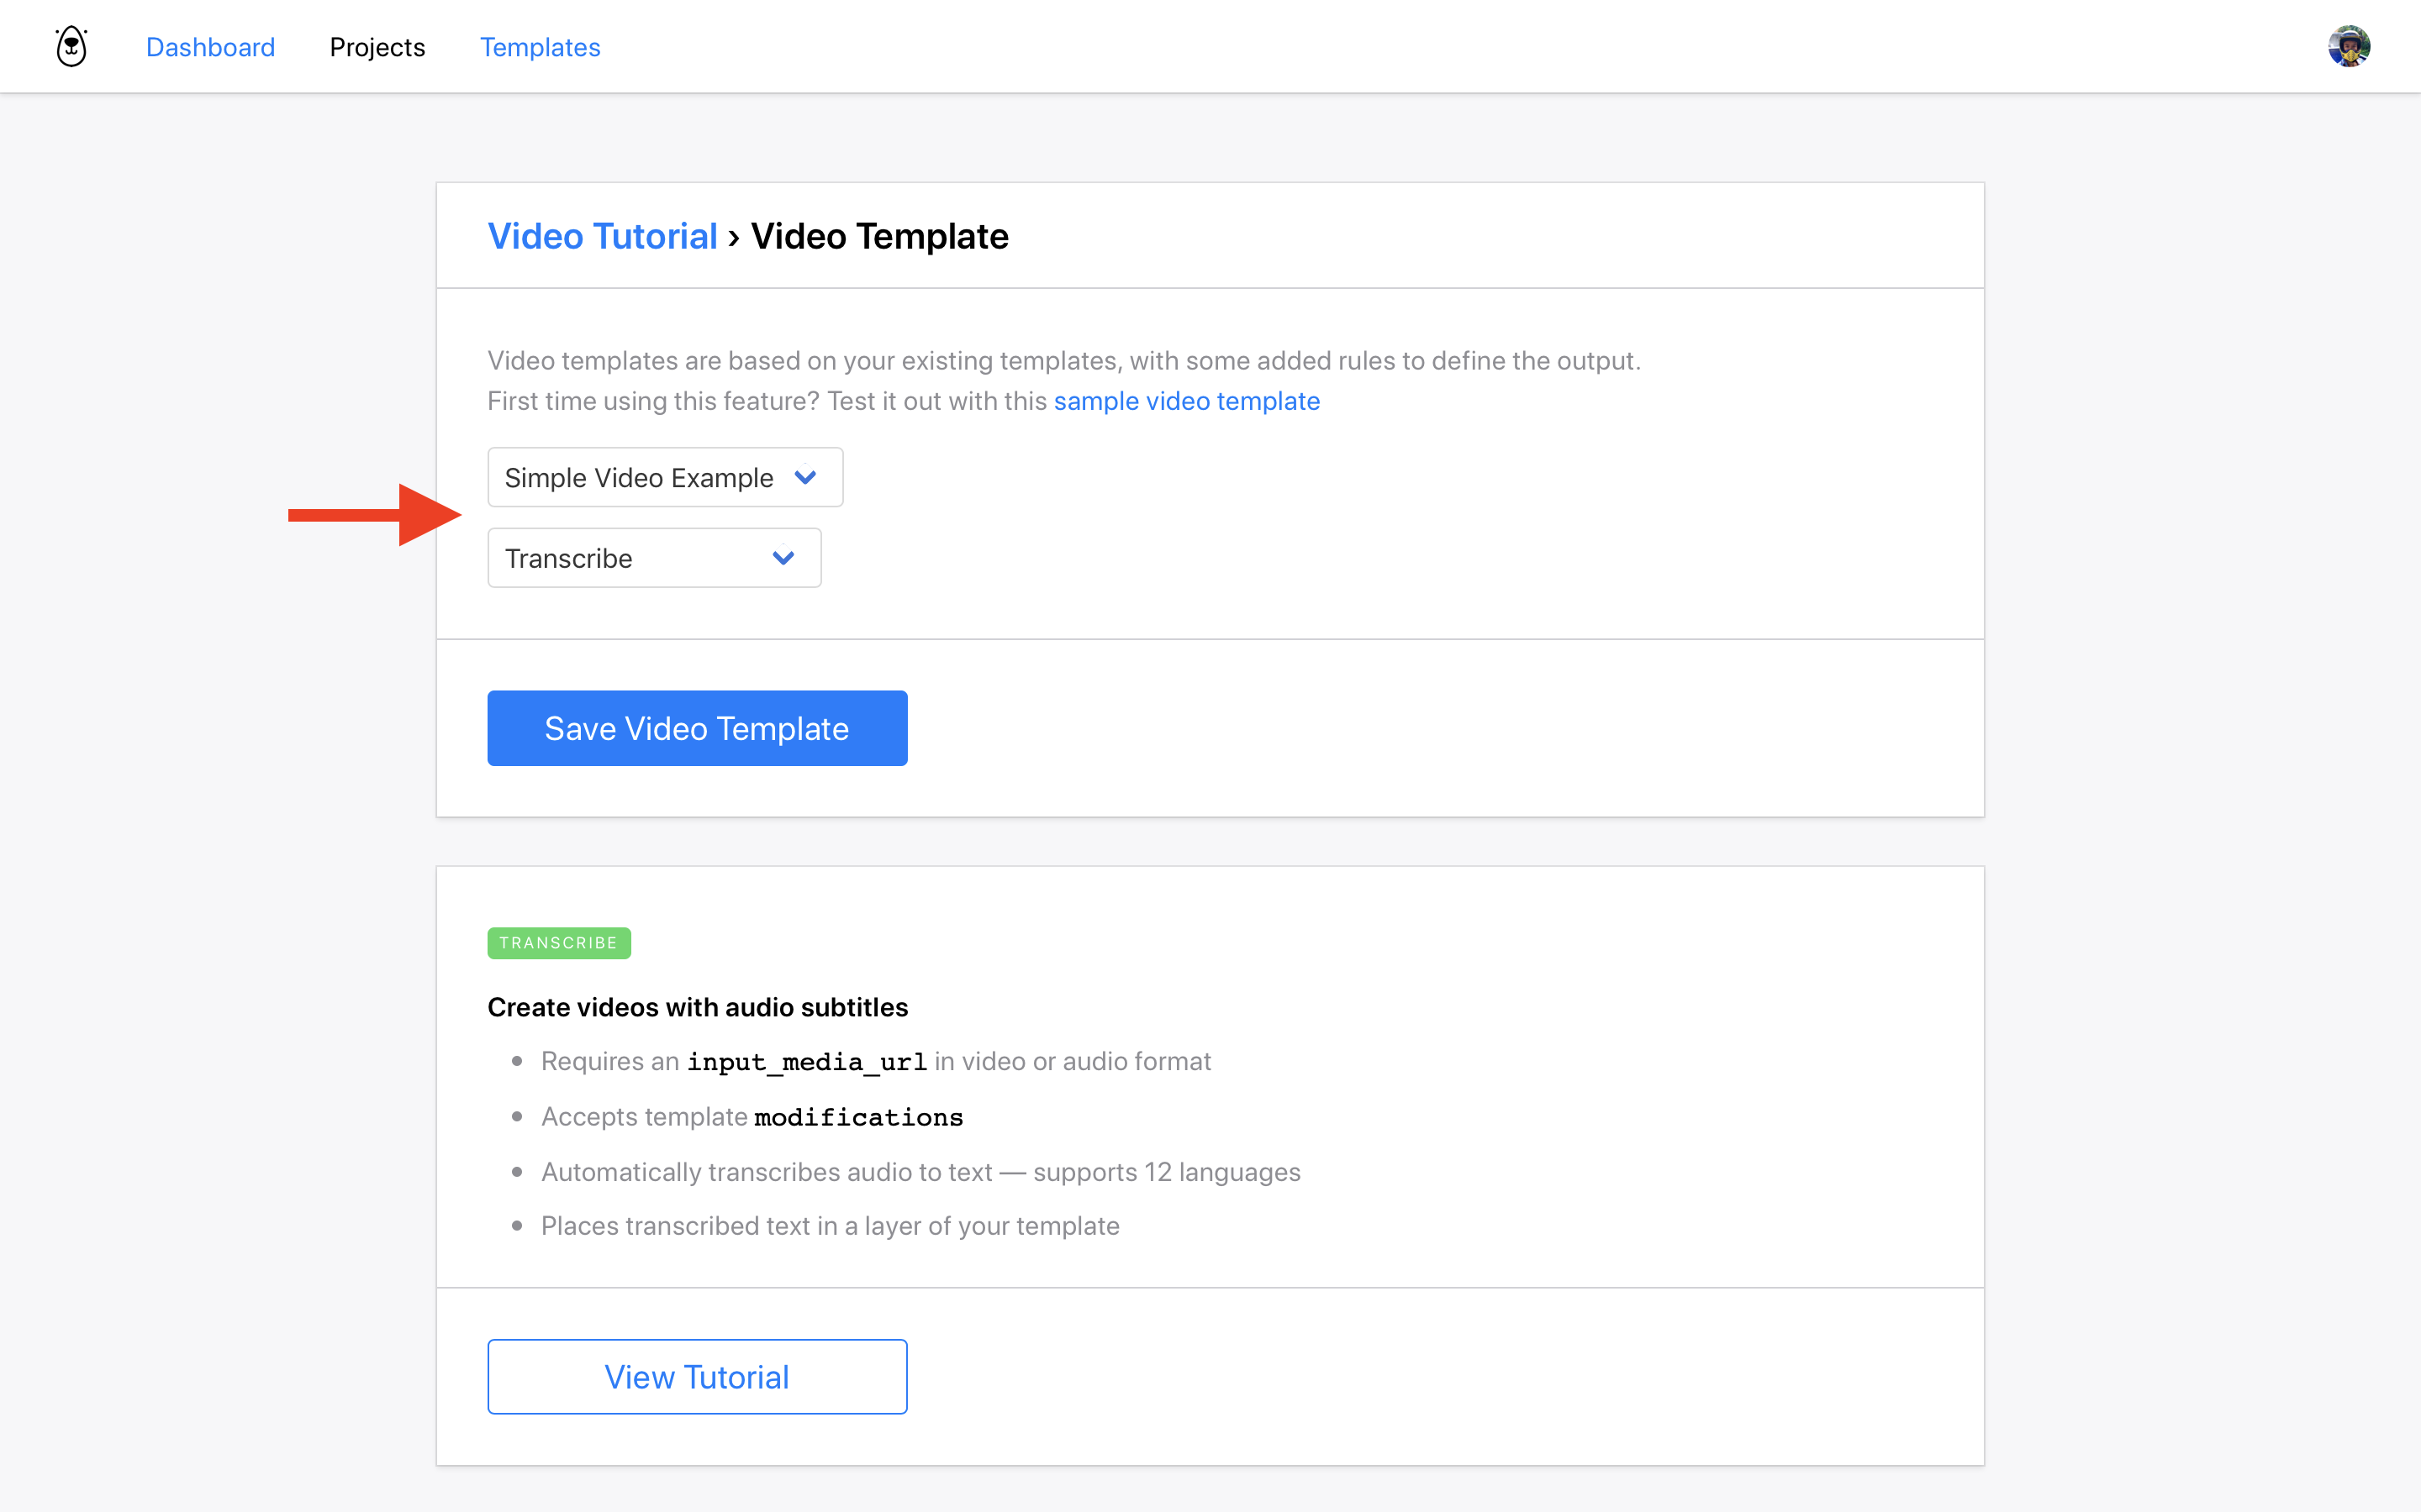The height and width of the screenshot is (1512, 2421).
Task: Expand the Transcribe type dropdown
Action: (653, 558)
